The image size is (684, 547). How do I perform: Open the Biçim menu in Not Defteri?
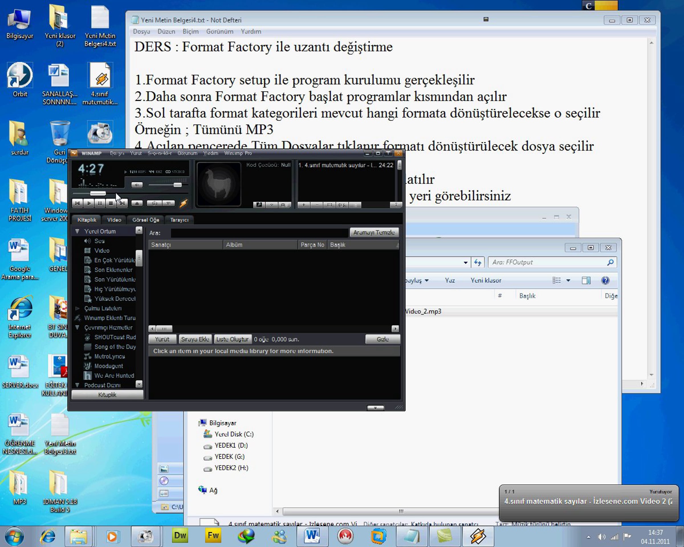[190, 31]
